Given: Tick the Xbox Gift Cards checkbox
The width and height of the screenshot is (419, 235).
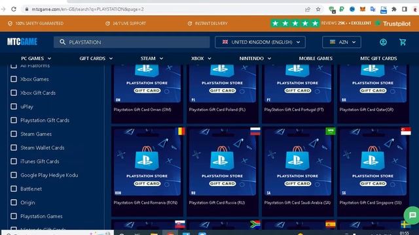Looking at the screenshot, I should (14, 93).
